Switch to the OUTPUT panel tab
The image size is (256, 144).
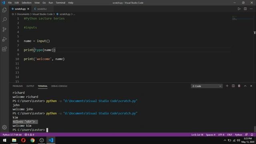(x=30, y=86)
